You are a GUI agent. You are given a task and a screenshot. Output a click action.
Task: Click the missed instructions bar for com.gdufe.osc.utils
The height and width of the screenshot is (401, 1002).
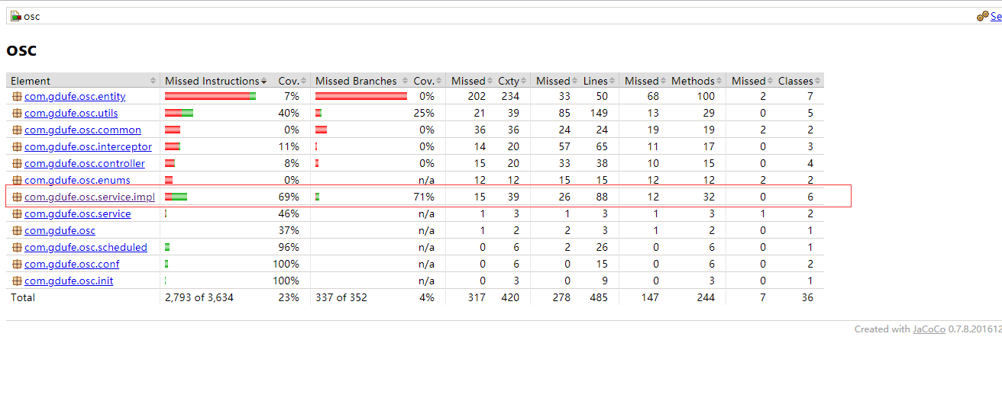(179, 113)
